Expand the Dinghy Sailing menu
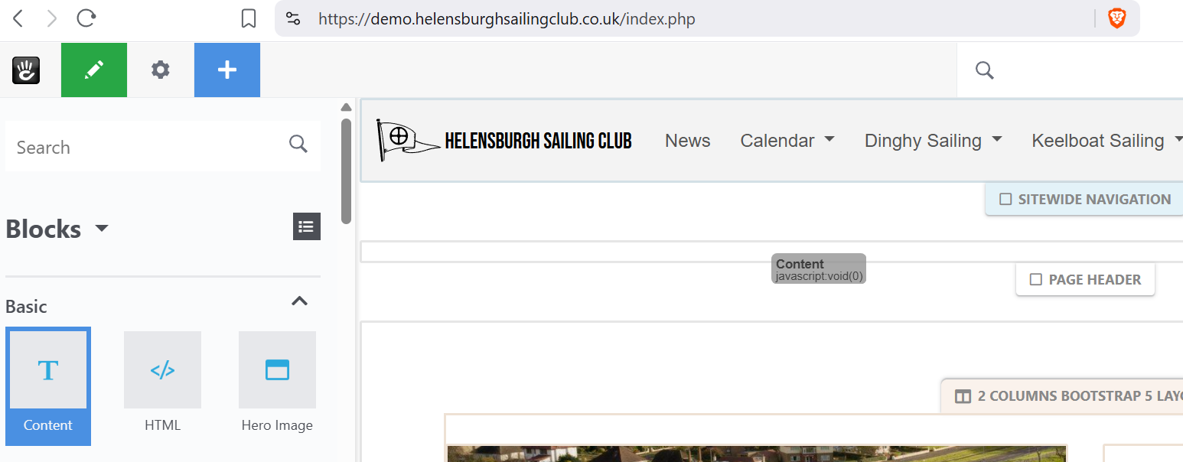Image resolution: width=1183 pixels, height=462 pixels. point(933,141)
